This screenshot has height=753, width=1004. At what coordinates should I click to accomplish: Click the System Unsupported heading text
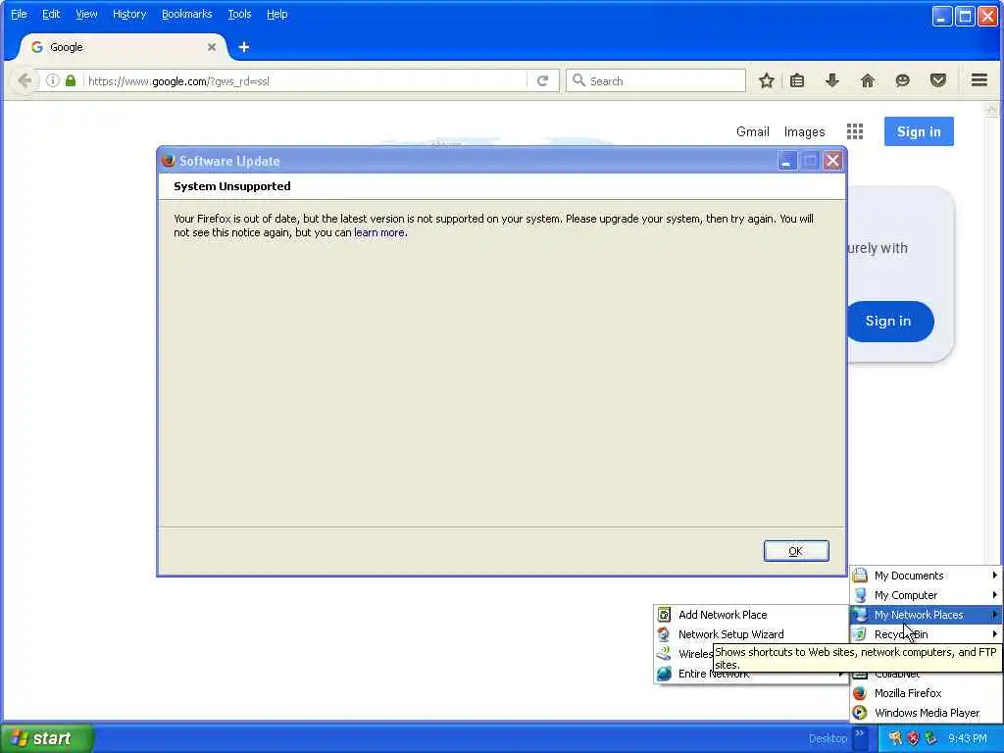(x=231, y=186)
